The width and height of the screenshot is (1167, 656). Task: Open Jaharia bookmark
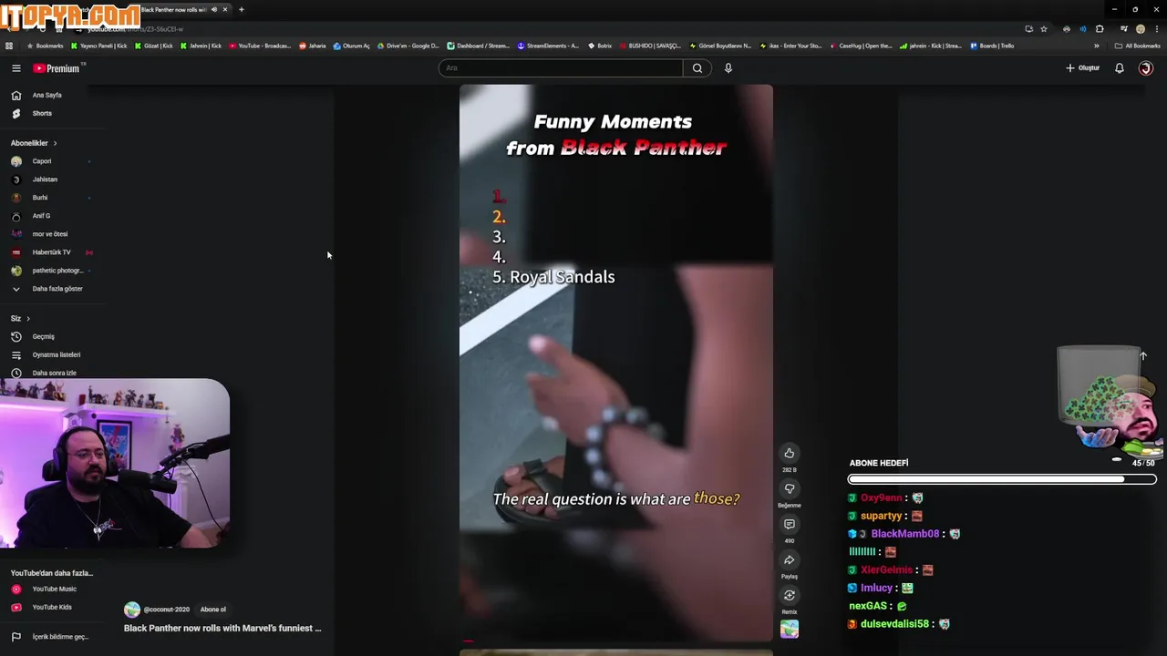[x=312, y=46]
